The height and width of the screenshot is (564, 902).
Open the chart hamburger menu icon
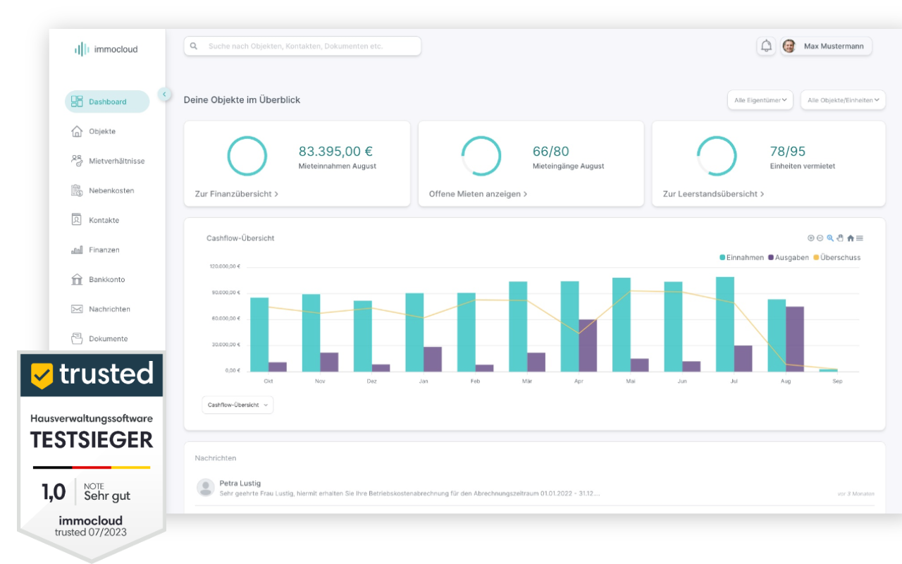860,238
